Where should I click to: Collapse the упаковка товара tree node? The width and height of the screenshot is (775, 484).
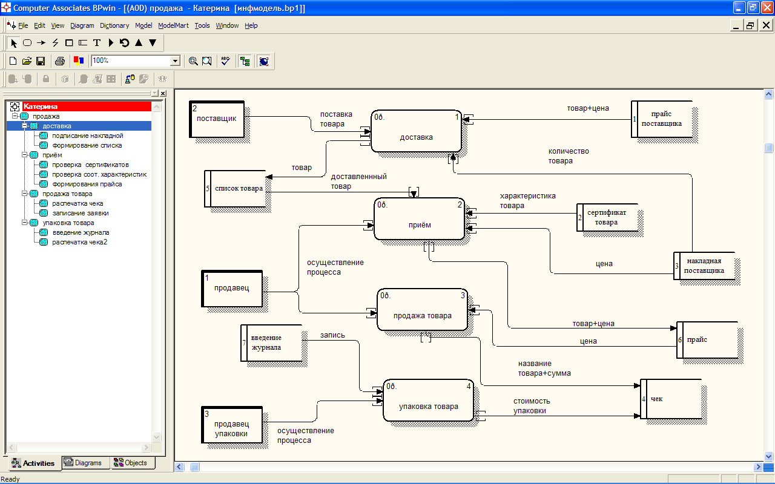[x=25, y=223]
